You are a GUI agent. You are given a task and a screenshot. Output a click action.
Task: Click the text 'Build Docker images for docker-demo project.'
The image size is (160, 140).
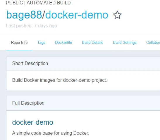[x=59, y=80]
